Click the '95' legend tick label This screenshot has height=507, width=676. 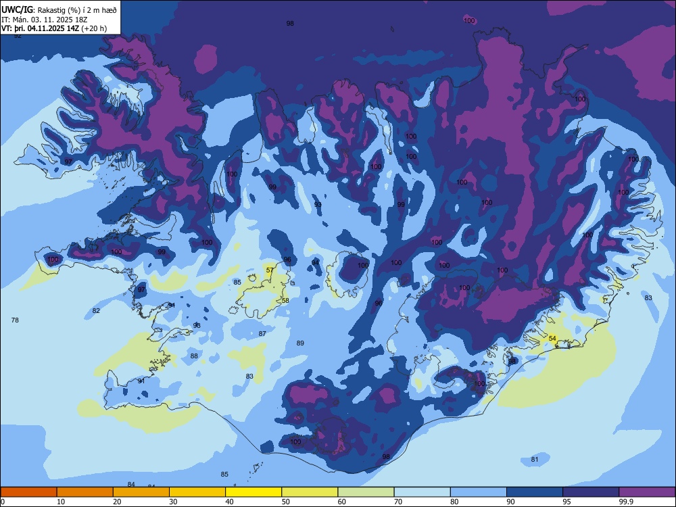(x=566, y=502)
